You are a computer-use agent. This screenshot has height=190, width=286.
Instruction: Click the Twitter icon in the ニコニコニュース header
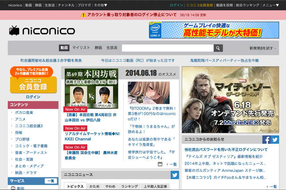[x=175, y=175]
